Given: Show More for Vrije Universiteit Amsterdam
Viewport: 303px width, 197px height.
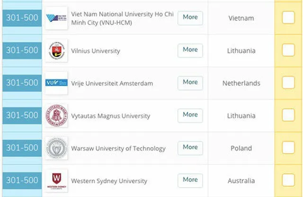Looking at the screenshot, I should point(190,83).
